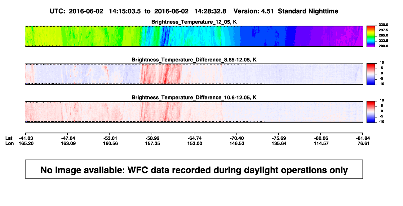Click the 'Brightness_Temperature_Difference_8.65-12.05, K' title

194,60
